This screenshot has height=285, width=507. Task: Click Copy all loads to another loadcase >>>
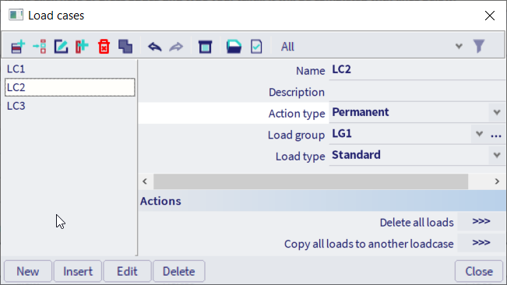click(x=481, y=243)
